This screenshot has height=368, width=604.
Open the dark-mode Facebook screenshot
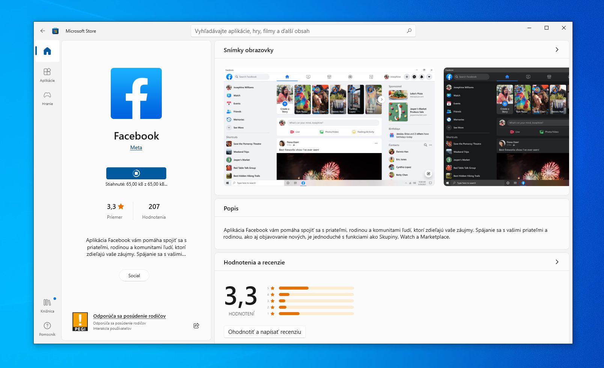click(x=506, y=127)
